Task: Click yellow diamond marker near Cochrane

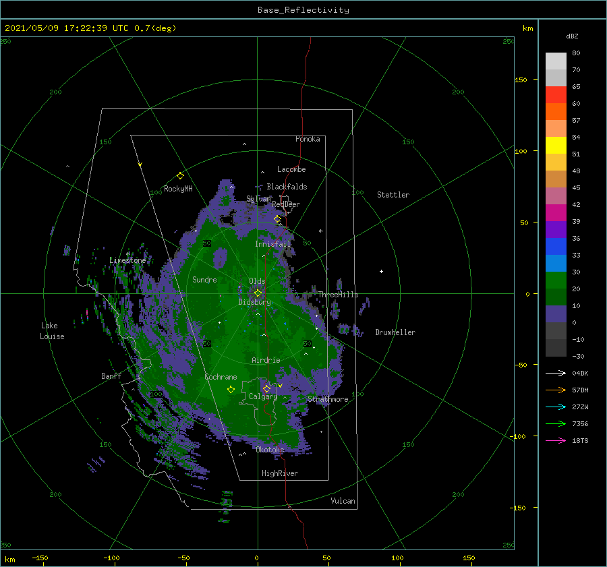Action: (231, 390)
